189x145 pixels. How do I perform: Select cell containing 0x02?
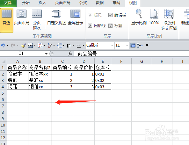click(103, 80)
